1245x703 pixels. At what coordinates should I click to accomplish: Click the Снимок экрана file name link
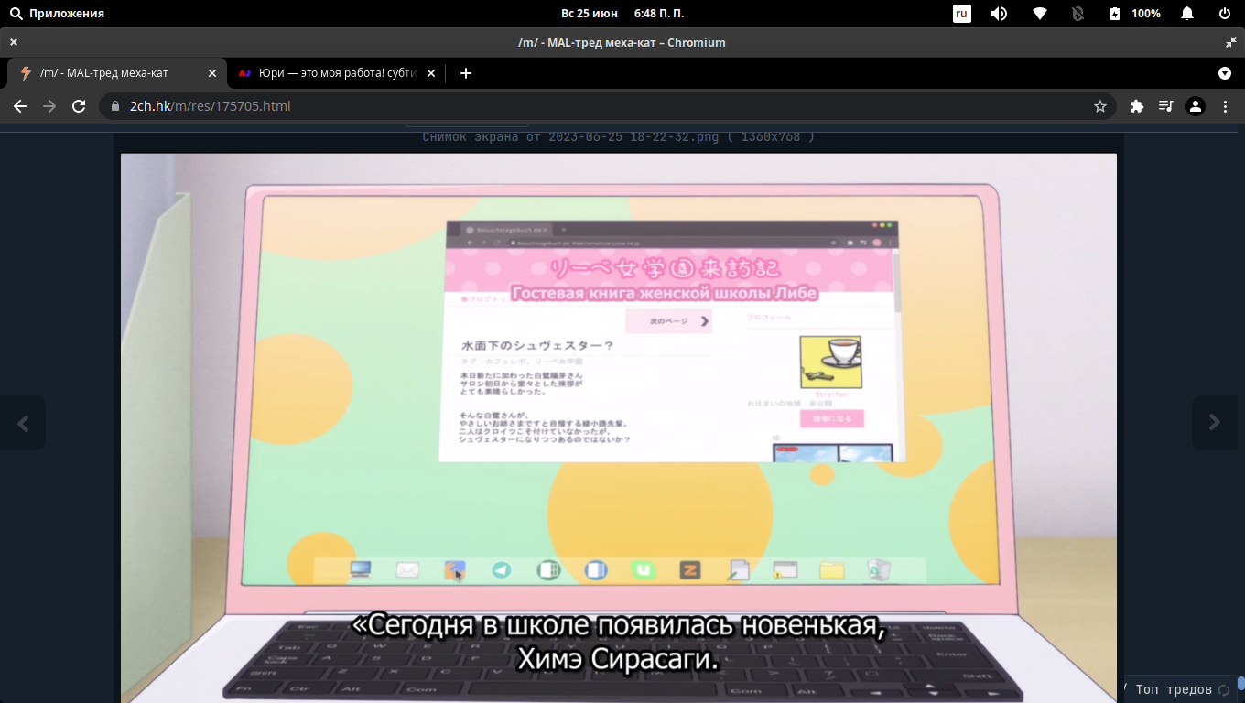[570, 137]
